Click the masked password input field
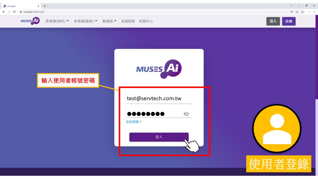The image size is (318, 179). (154, 114)
